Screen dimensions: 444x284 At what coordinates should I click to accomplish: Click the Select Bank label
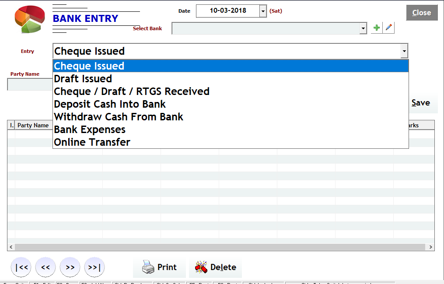click(147, 28)
